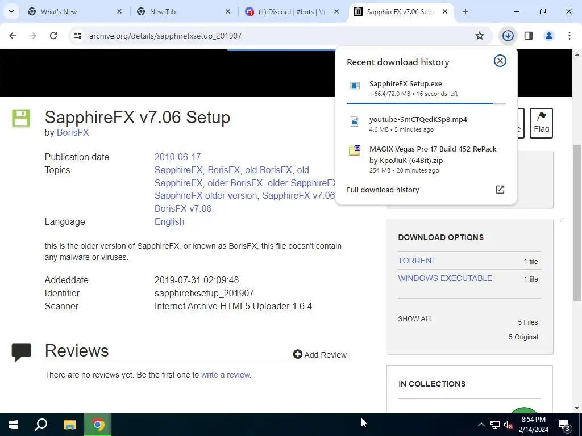Open MAGIX Vegas Pro 17 zip entry
Screen dimensions: 582x436
(x=426, y=159)
